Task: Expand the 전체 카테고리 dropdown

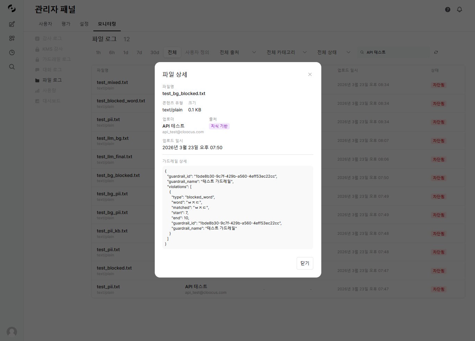Action: [287, 52]
